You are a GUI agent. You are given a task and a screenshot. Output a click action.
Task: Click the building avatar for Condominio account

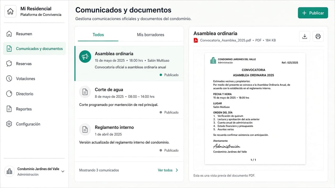coord(9,171)
